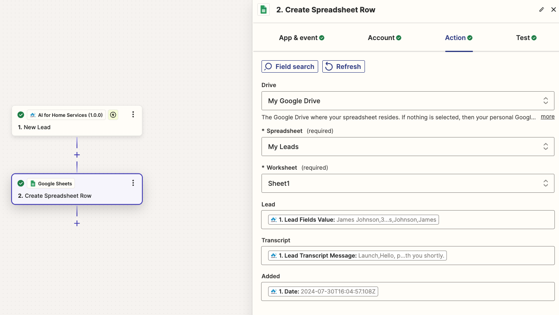Click the Spreadsheet (required) label
This screenshot has height=315, width=559.
click(x=297, y=131)
